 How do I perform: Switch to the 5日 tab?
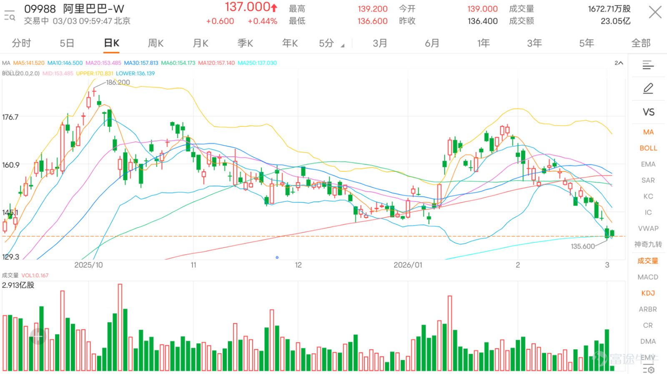pyautogui.click(x=67, y=43)
